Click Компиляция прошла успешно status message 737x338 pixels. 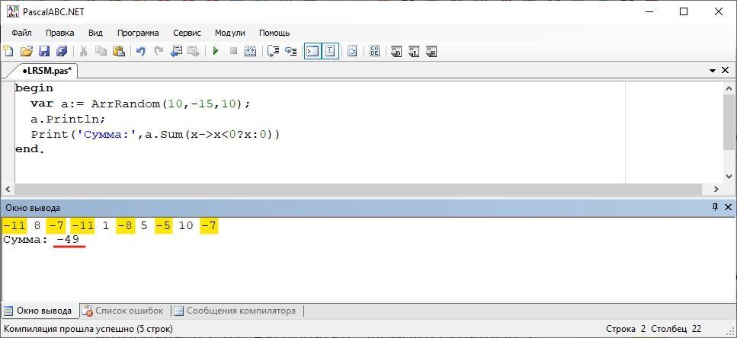point(88,329)
